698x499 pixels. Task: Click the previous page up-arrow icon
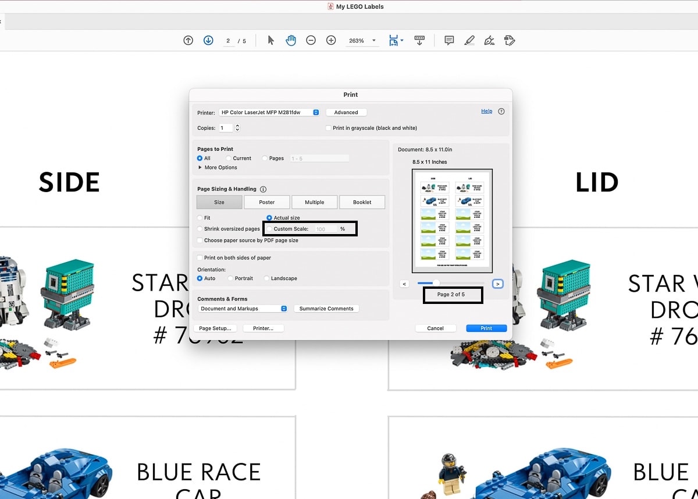188,41
